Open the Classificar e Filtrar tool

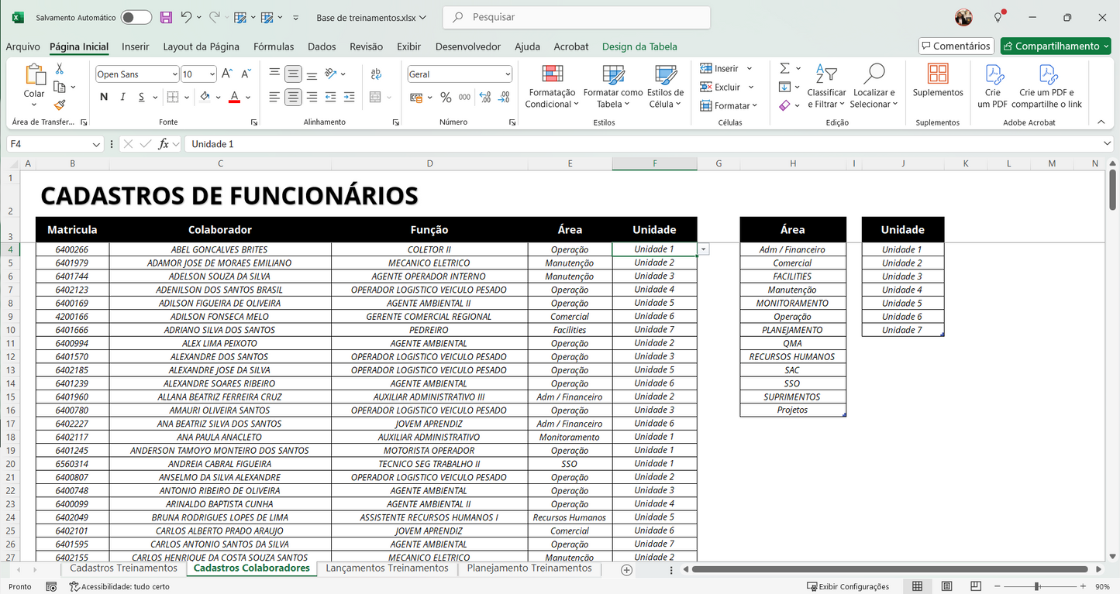(826, 87)
